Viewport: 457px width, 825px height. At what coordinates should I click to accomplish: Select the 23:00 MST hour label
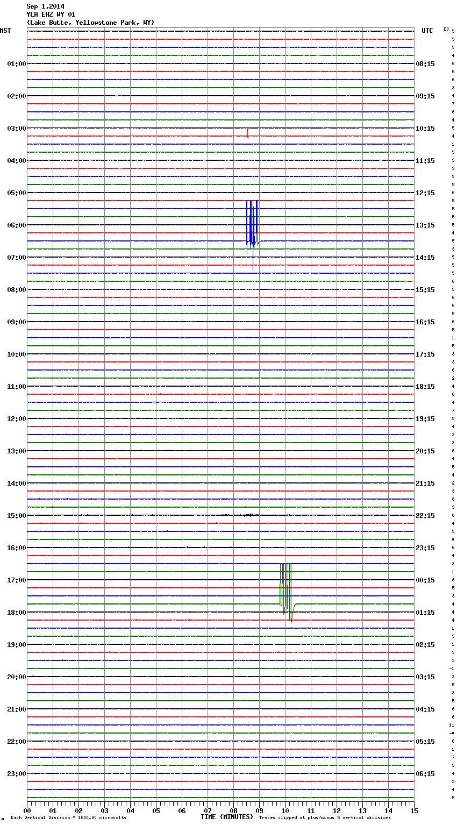click(x=17, y=774)
